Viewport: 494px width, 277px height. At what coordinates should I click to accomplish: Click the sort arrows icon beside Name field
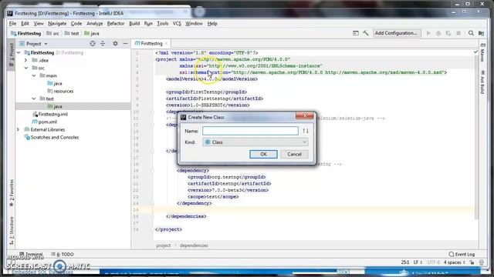coord(306,131)
